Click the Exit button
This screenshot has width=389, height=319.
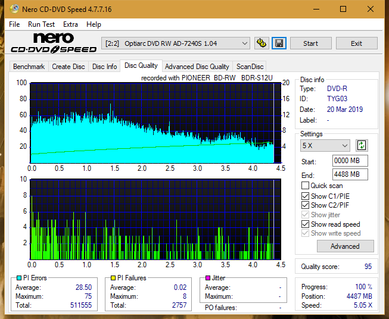(356, 43)
